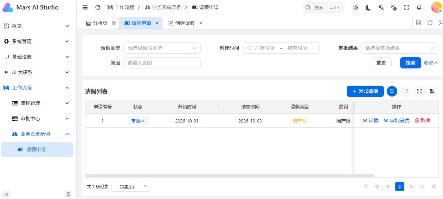
Task: Open the user avatar menu
Action: coord(436,7)
